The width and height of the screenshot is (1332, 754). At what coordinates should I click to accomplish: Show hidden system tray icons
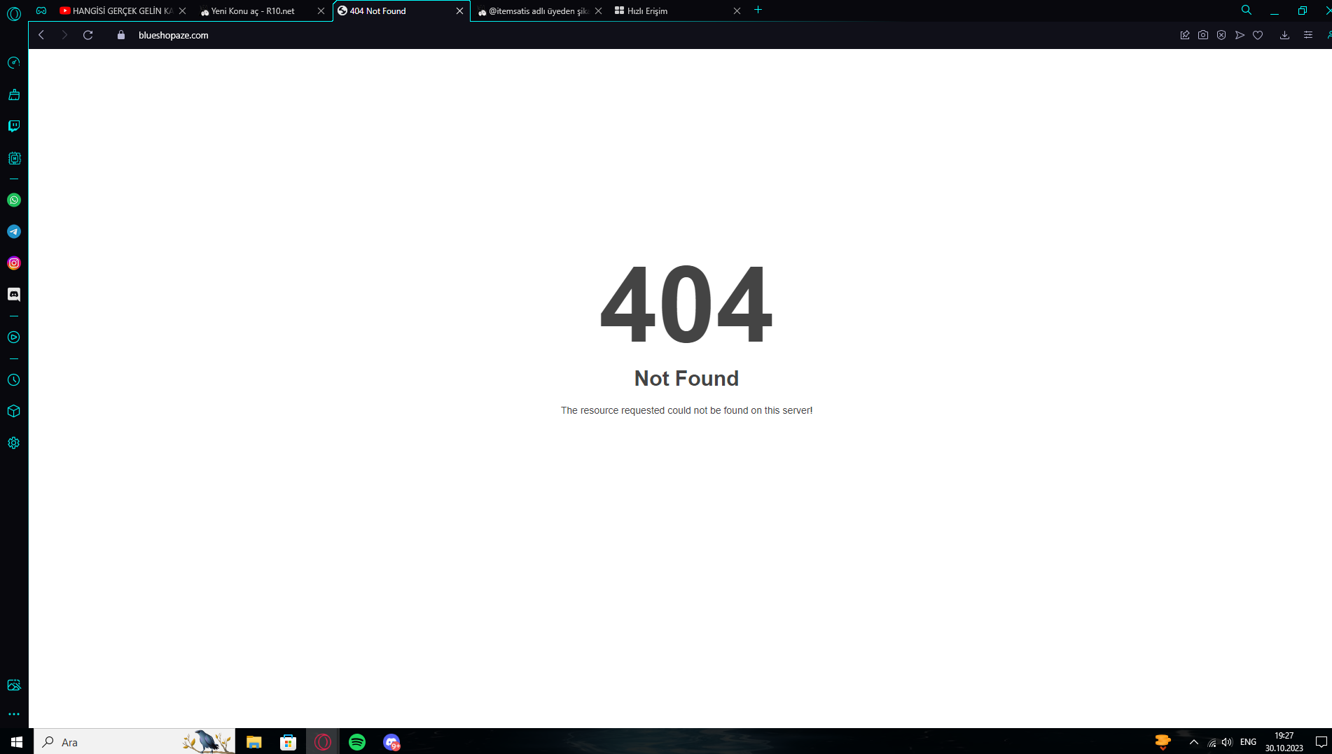pos(1194,742)
